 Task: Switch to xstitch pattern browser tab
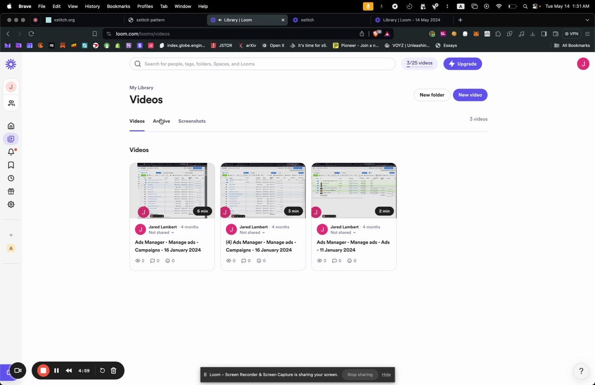click(165, 20)
